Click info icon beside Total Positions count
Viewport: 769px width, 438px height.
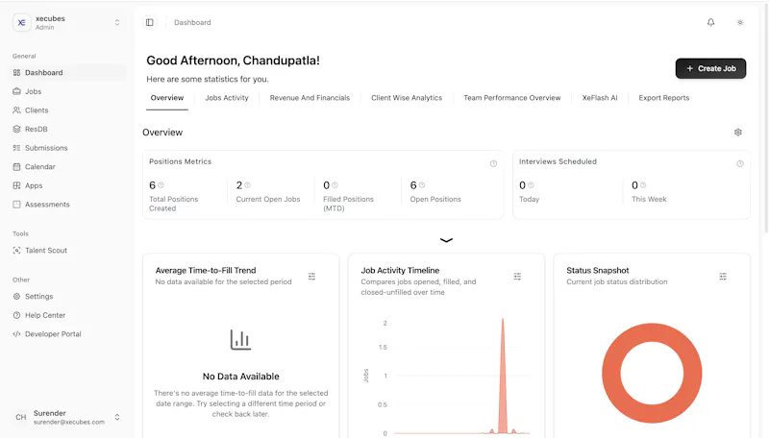(161, 185)
